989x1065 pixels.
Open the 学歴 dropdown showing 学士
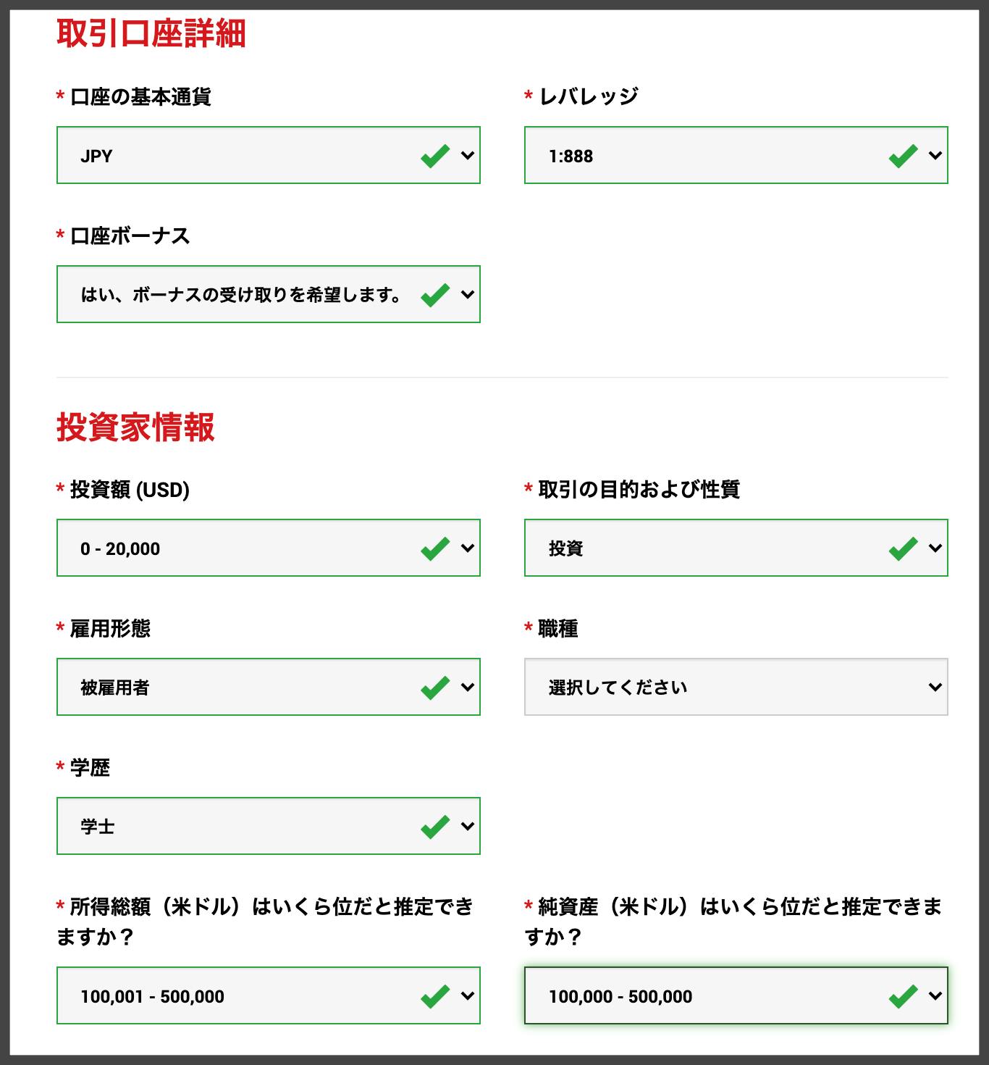pos(269,826)
